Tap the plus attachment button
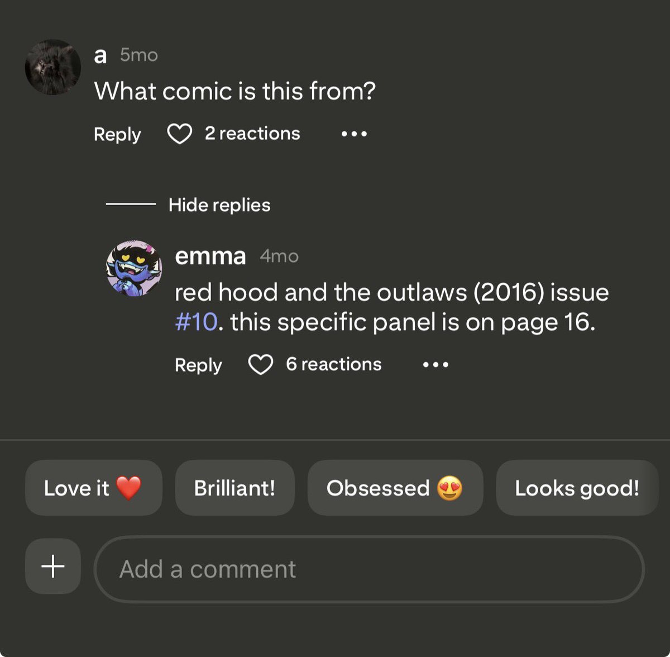The width and height of the screenshot is (670, 657). point(53,566)
